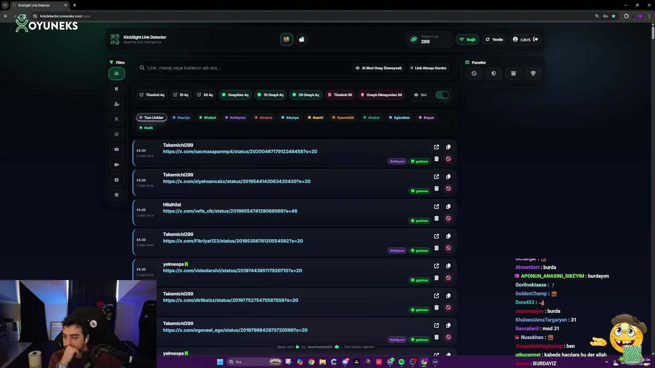Image resolution: width=655 pixels, height=368 pixels.
Task: Filter Instagram links in sidebar
Action: point(117,134)
